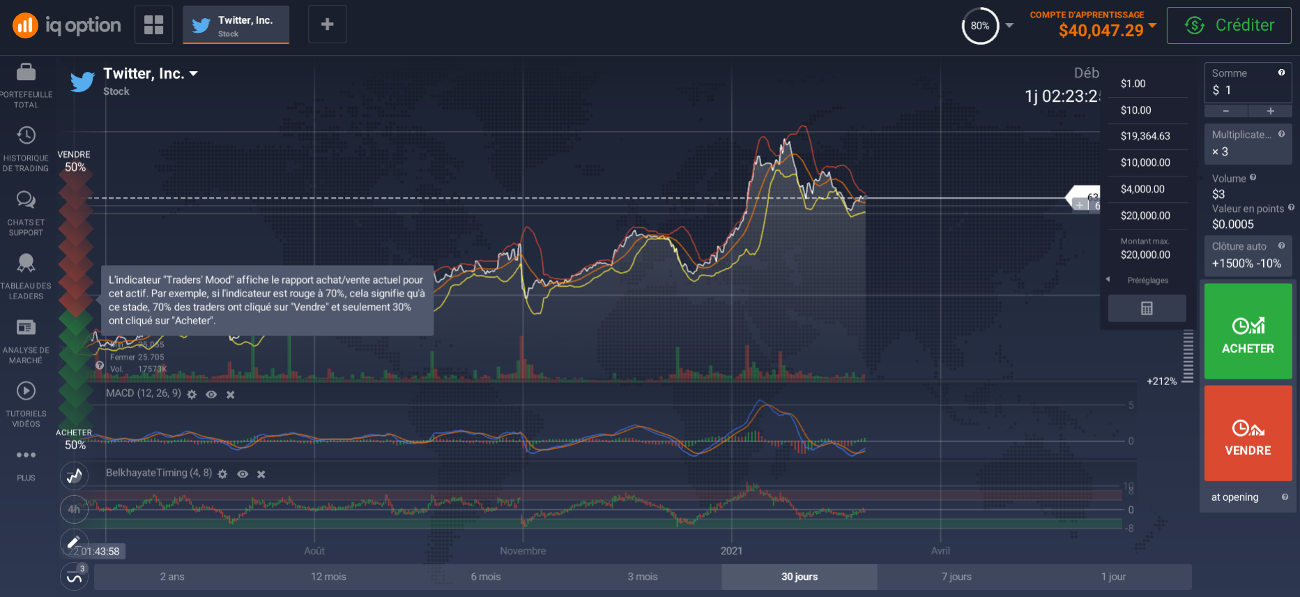Screen dimensions: 1300x597
Task: Open the indicators icon with badge 3
Action: 74,577
